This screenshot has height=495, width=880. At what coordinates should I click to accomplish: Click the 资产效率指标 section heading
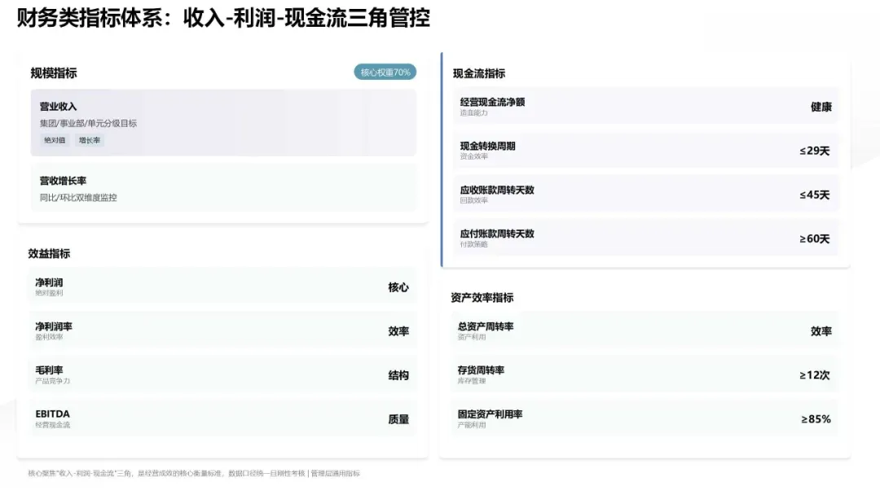(x=482, y=298)
